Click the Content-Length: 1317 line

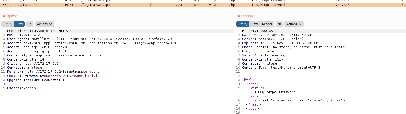[x=263, y=59]
